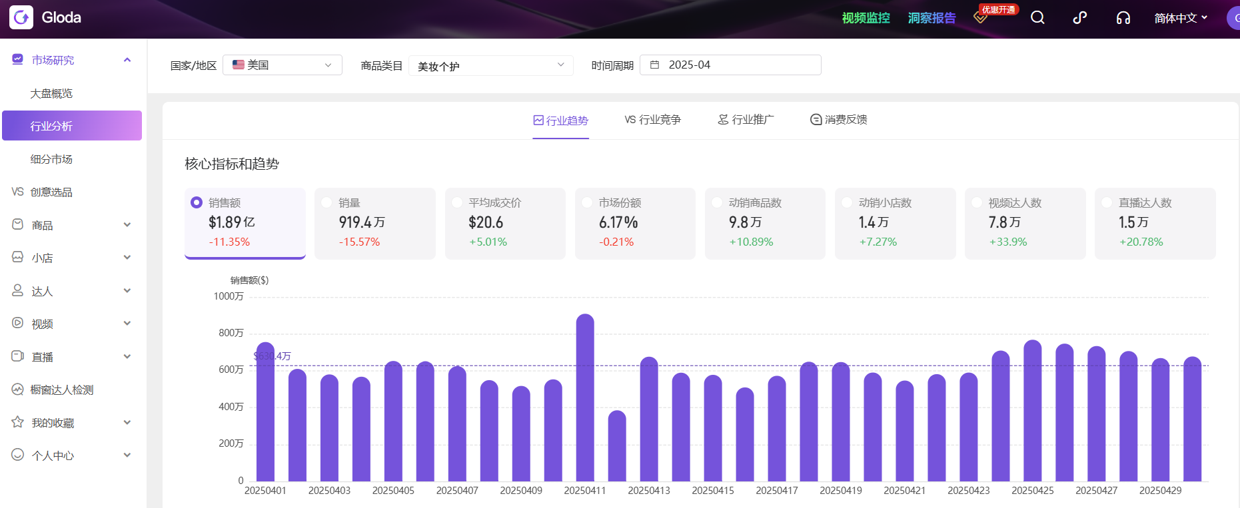Select the 直播达人数 radio button
Viewport: 1240px width, 508px height.
click(1107, 202)
